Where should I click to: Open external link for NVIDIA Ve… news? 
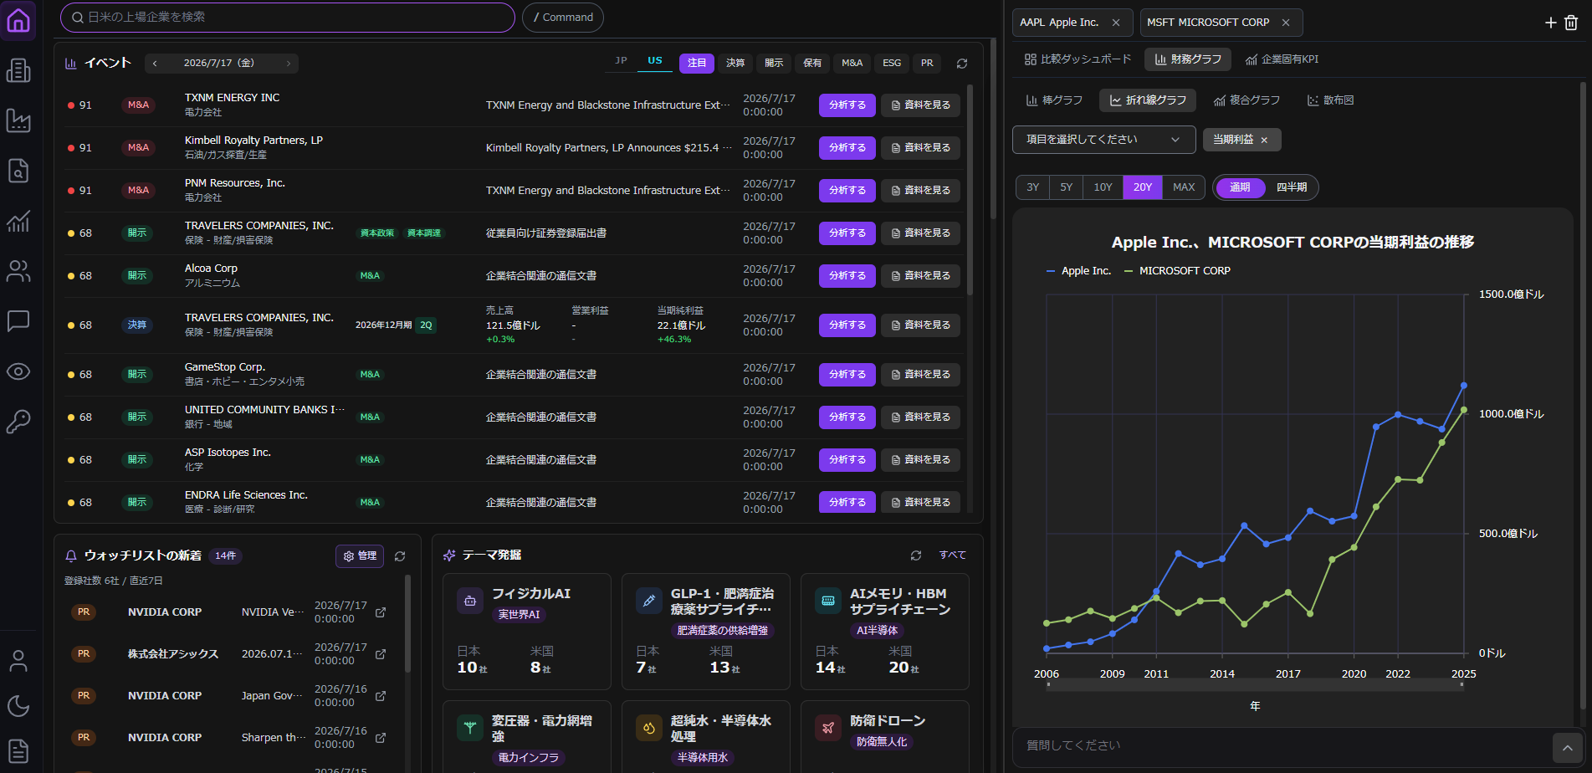(x=381, y=612)
